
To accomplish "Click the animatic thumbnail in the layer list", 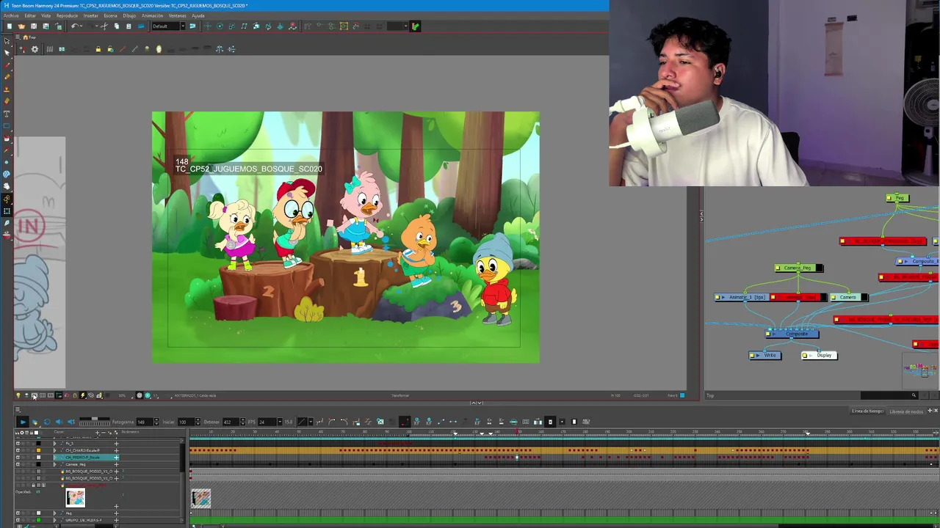I will click(x=75, y=497).
